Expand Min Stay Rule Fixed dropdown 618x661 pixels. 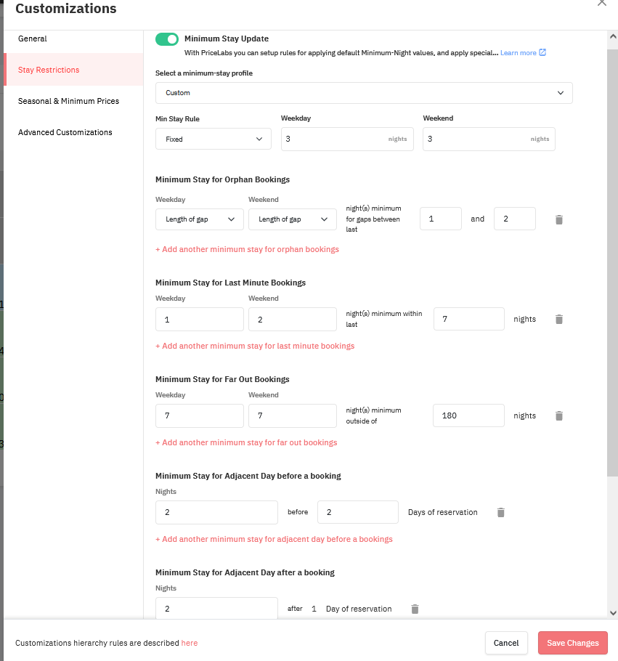pyautogui.click(x=214, y=139)
